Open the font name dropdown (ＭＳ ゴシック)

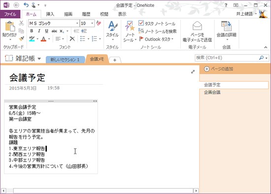(x=77, y=23)
